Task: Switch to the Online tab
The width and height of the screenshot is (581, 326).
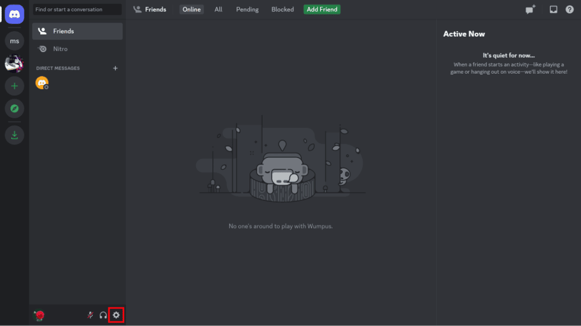Action: pos(192,9)
